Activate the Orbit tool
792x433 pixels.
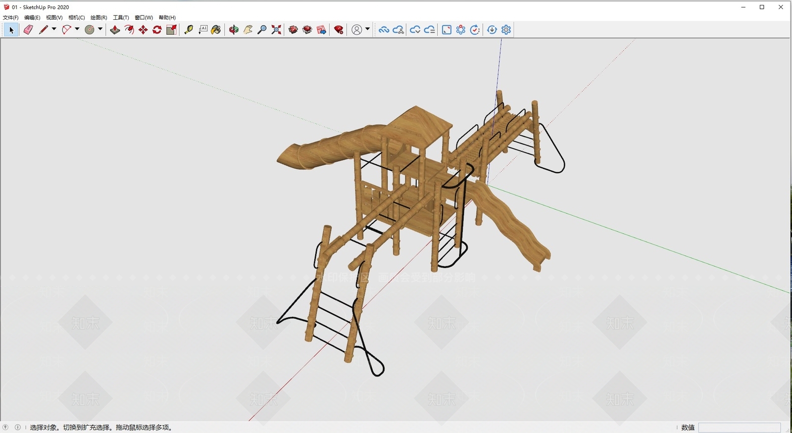[234, 30]
